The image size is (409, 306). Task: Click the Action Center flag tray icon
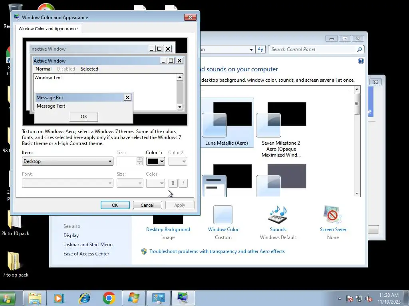point(349,298)
